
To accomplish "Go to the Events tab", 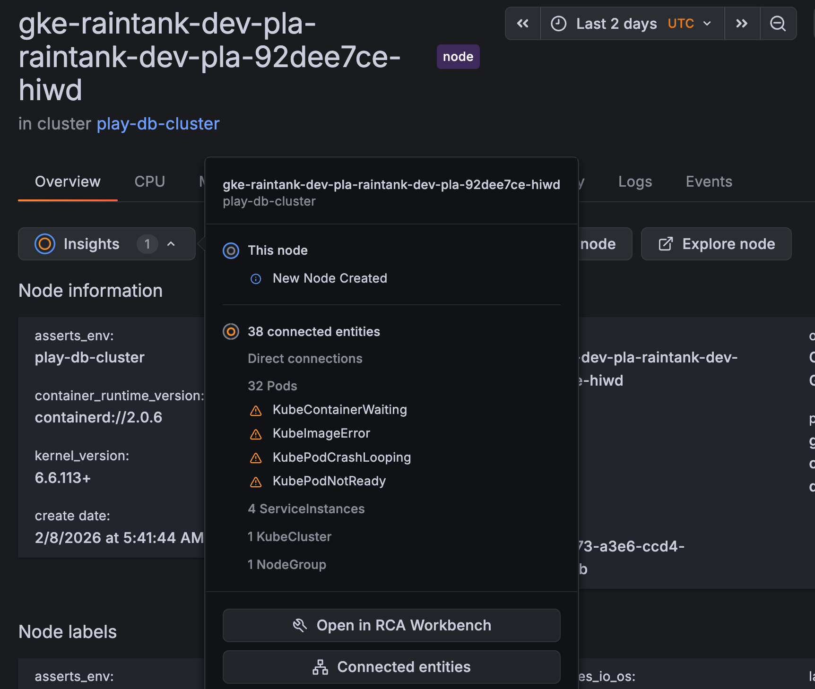I will pos(709,182).
